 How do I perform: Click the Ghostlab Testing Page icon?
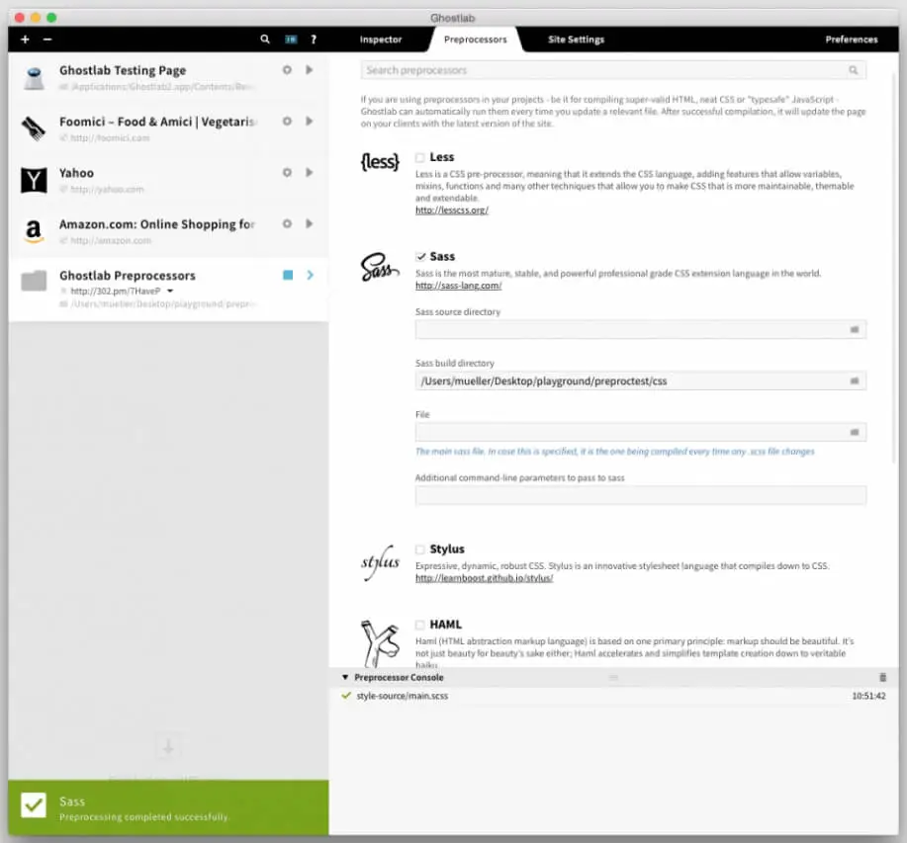point(35,79)
